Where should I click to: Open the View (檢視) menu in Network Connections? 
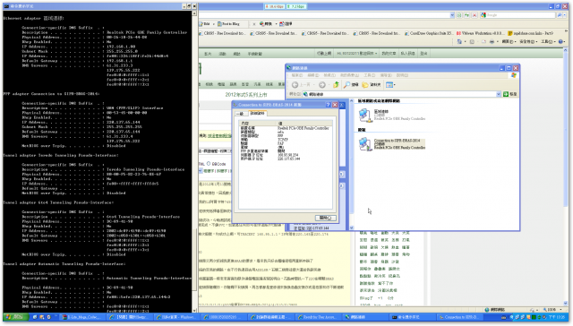coord(329,75)
